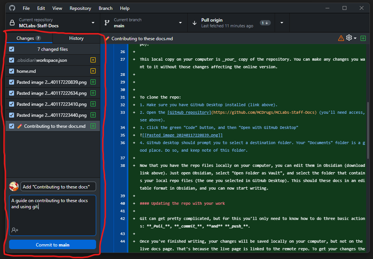Click the branch icon next to Current branch
The height and width of the screenshot is (259, 373).
107,23
